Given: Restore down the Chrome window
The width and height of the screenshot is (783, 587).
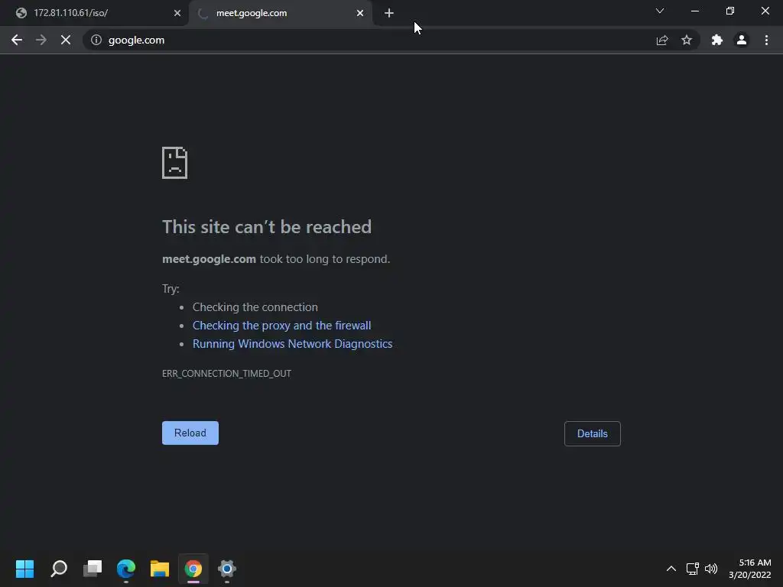Looking at the screenshot, I should [x=730, y=11].
